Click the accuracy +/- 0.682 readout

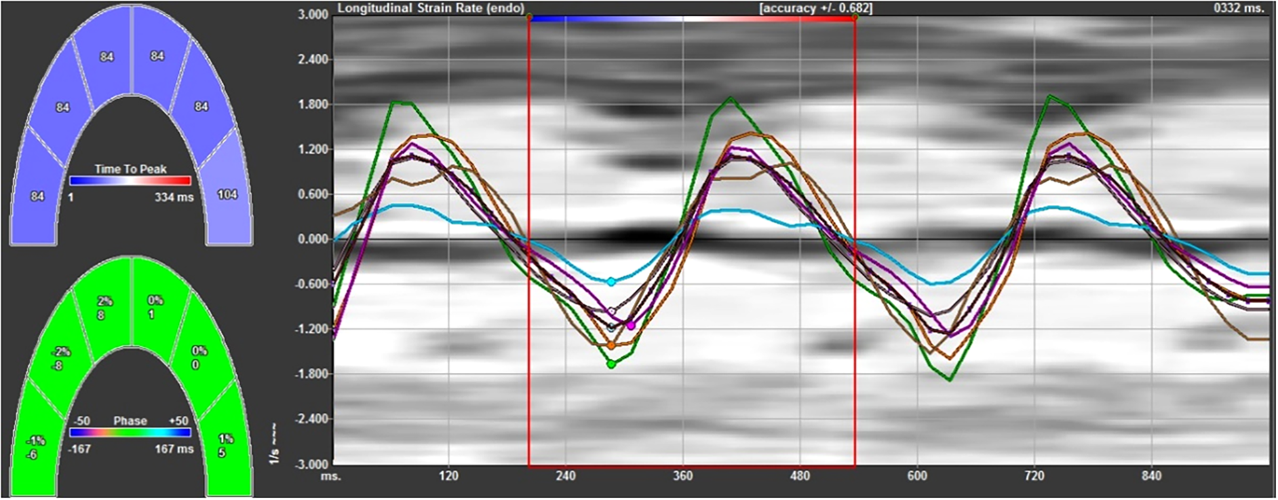(x=815, y=8)
